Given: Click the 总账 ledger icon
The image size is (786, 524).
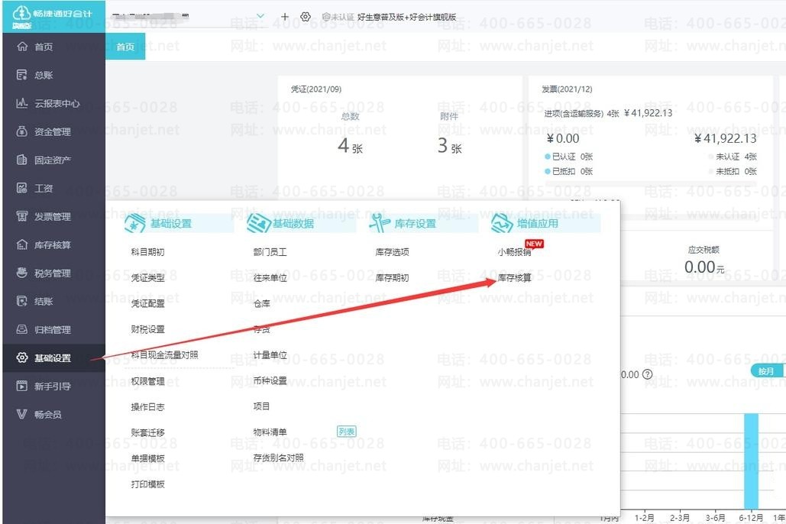Looking at the screenshot, I should (x=22, y=75).
